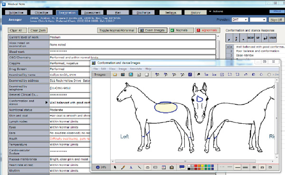Click the Clear Item button
Viewport: 285px width, 175px height.
click(38, 30)
